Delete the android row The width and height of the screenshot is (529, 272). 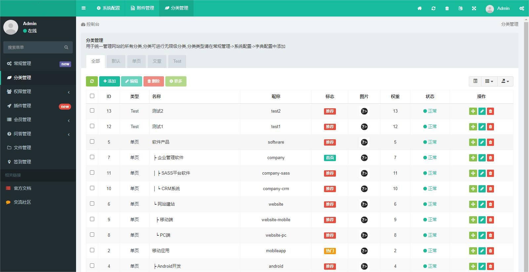click(491, 266)
